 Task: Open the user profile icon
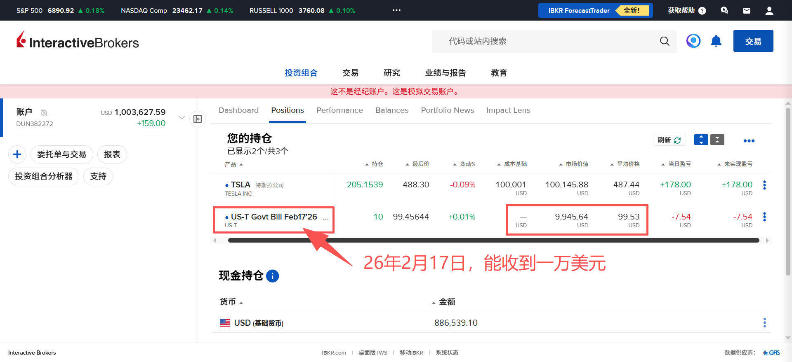[769, 11]
